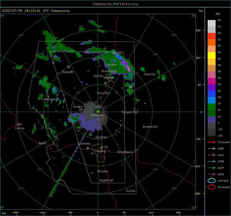
Task: Click the 'current' legend label text
Action: tap(223, 181)
